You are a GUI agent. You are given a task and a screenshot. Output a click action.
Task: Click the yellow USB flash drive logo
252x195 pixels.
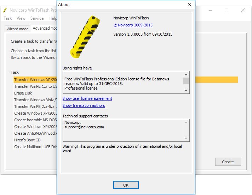tap(85, 37)
